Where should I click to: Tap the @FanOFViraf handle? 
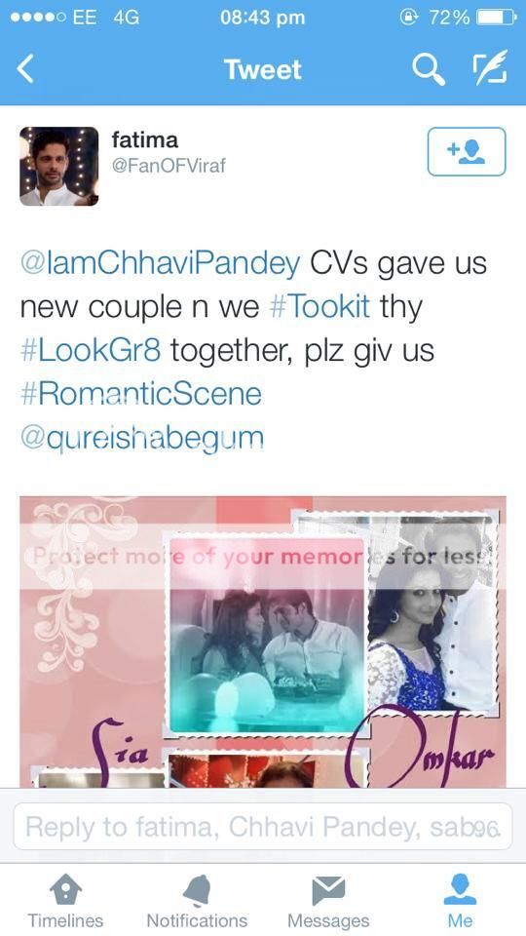169,166
